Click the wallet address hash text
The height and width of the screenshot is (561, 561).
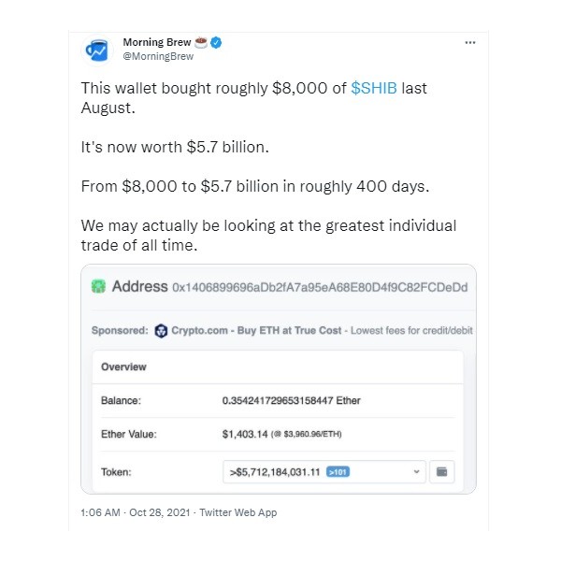click(320, 286)
